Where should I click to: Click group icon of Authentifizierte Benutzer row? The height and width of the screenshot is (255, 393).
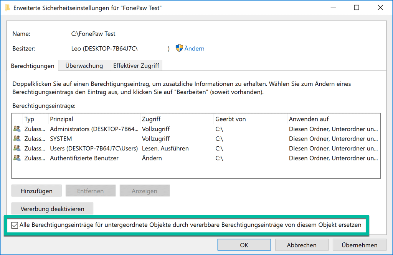(x=17, y=158)
